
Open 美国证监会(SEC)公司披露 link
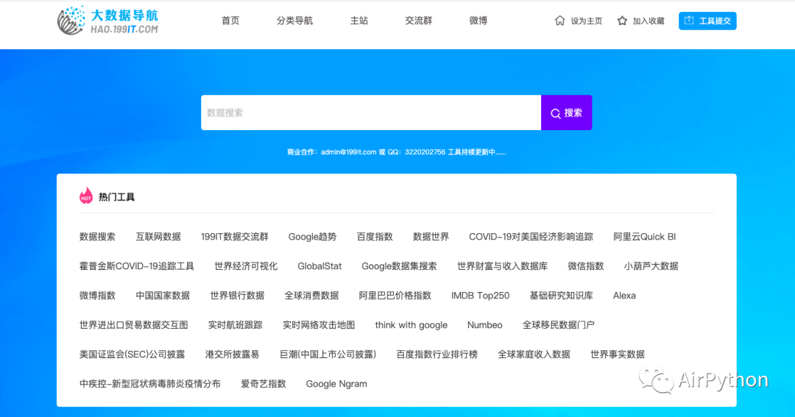(x=132, y=354)
